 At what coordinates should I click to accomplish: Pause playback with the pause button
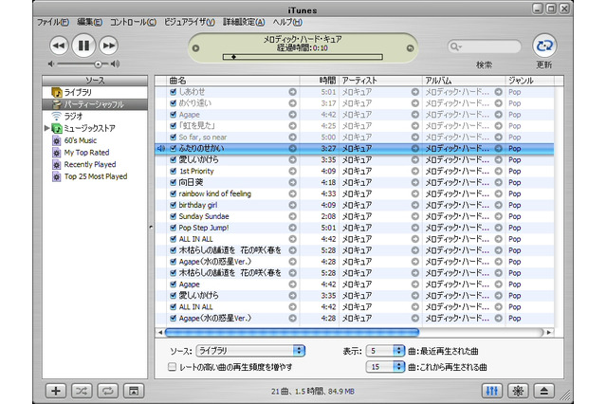tap(83, 46)
